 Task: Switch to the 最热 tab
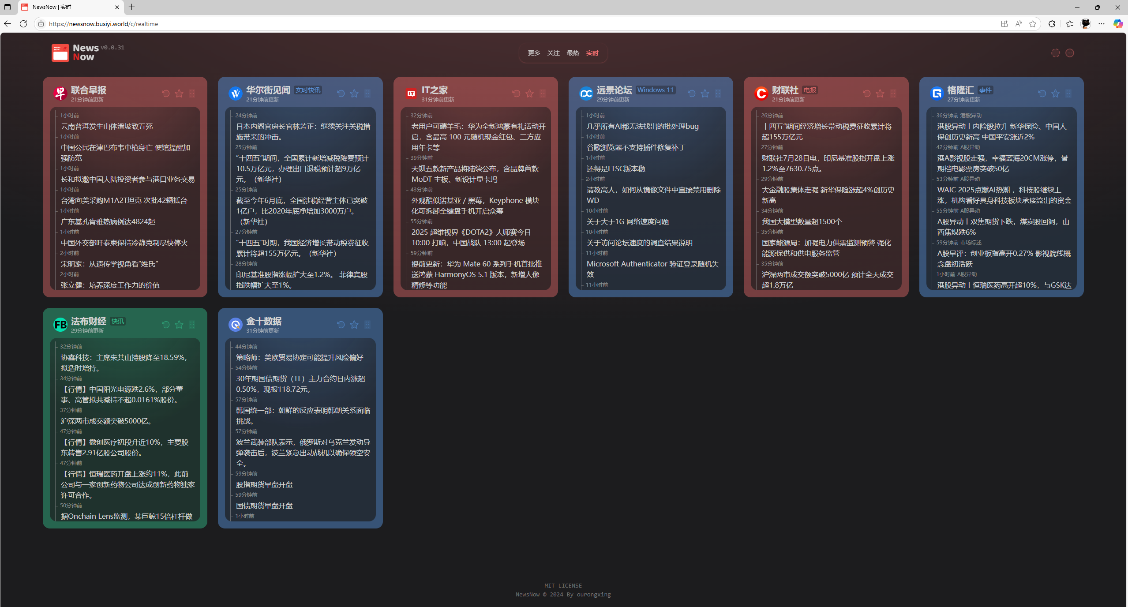573,53
